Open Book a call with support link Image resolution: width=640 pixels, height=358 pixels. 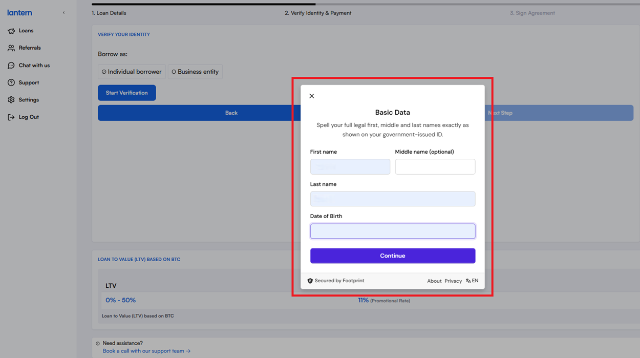point(146,351)
